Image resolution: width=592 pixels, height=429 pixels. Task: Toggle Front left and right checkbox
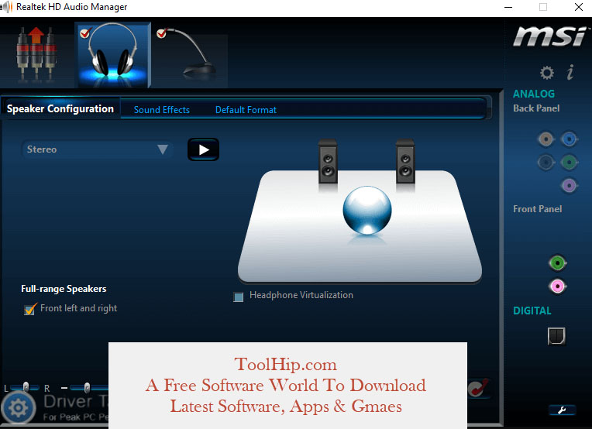pyautogui.click(x=29, y=310)
